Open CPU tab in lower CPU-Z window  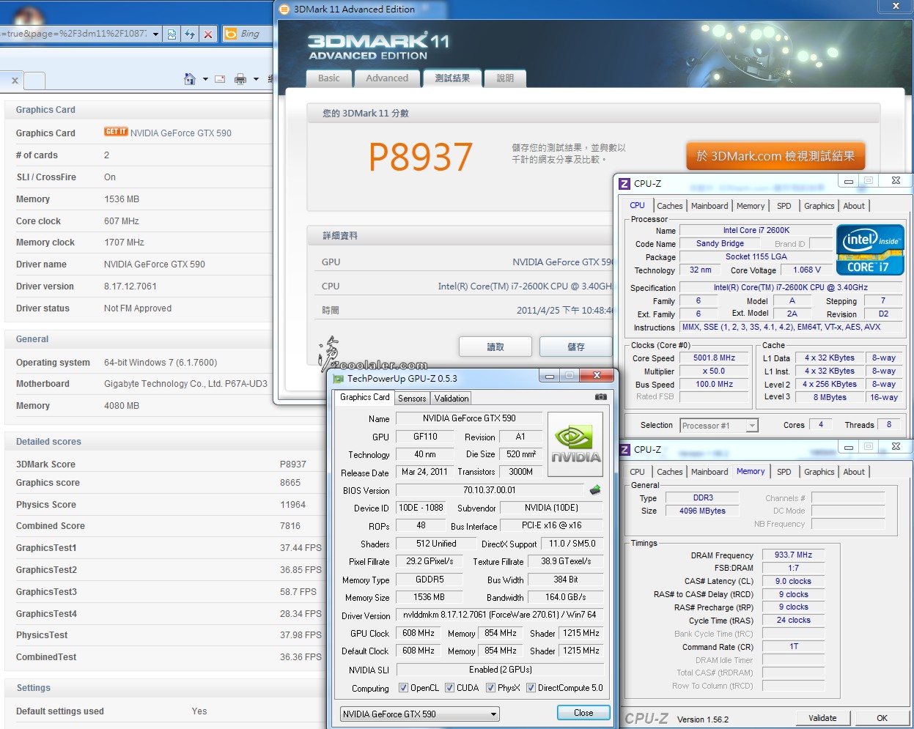pyautogui.click(x=637, y=472)
